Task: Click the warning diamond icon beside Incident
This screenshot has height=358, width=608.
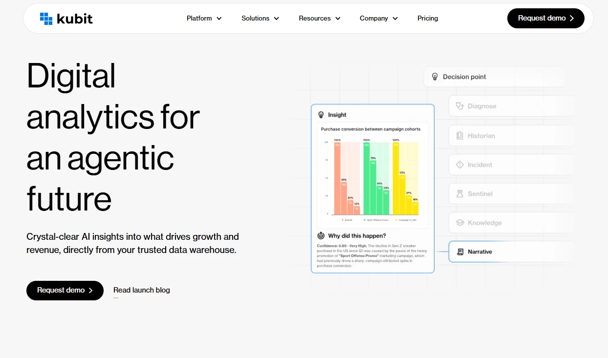Action: pyautogui.click(x=459, y=165)
